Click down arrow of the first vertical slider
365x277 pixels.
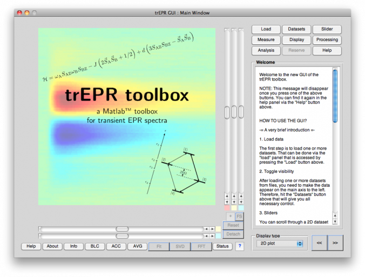click(227, 202)
